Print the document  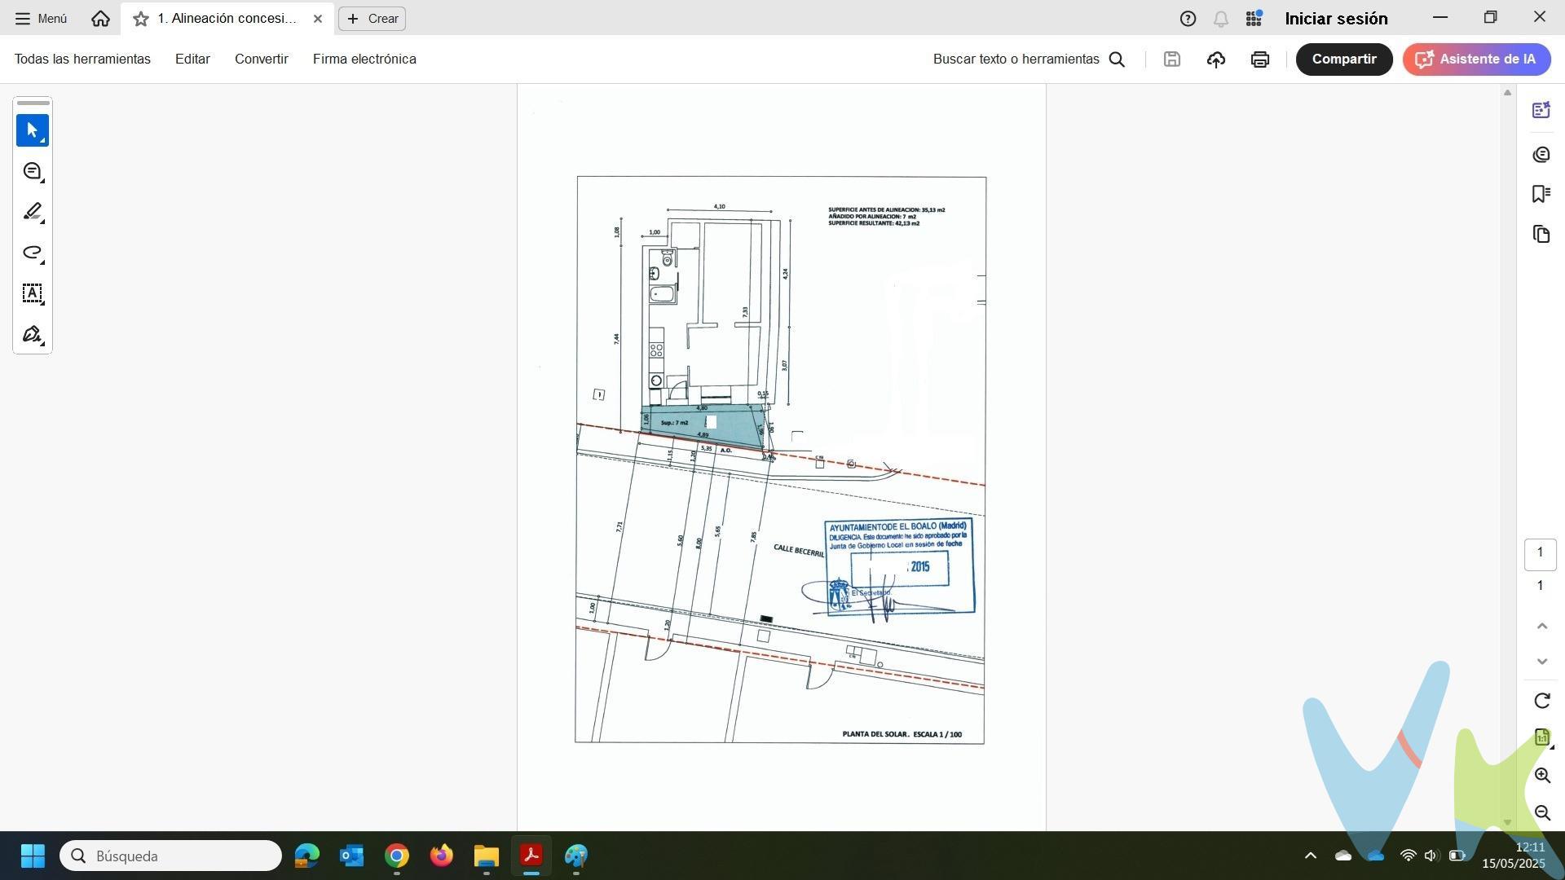coord(1260,59)
